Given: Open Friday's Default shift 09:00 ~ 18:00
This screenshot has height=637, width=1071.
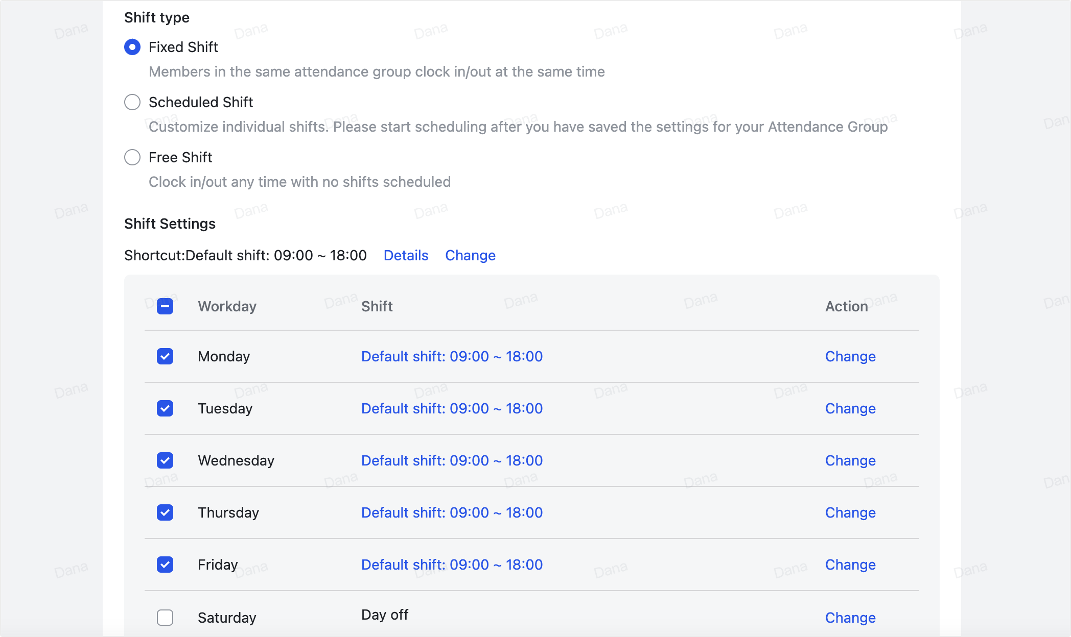Looking at the screenshot, I should pos(452,565).
